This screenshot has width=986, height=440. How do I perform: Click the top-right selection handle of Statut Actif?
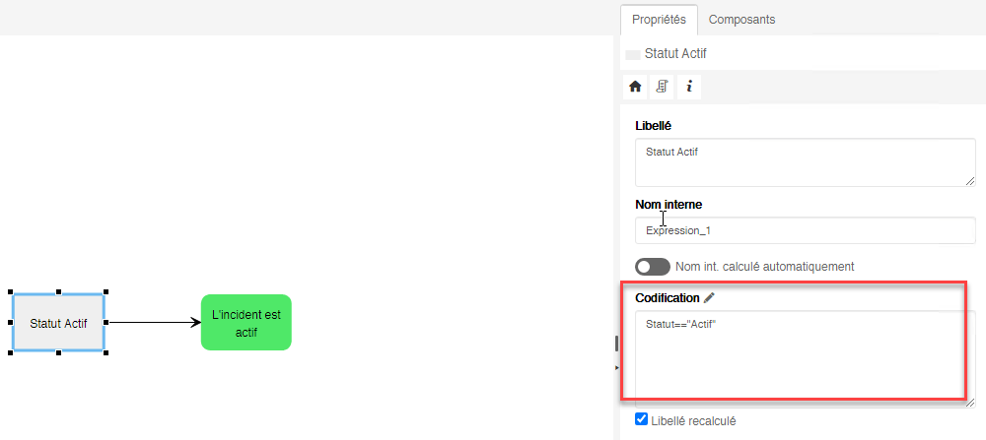coord(106,292)
